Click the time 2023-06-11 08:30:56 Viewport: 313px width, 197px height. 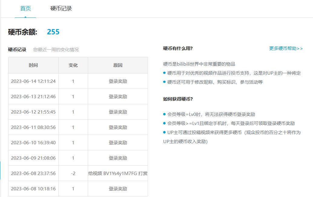(x=33, y=127)
